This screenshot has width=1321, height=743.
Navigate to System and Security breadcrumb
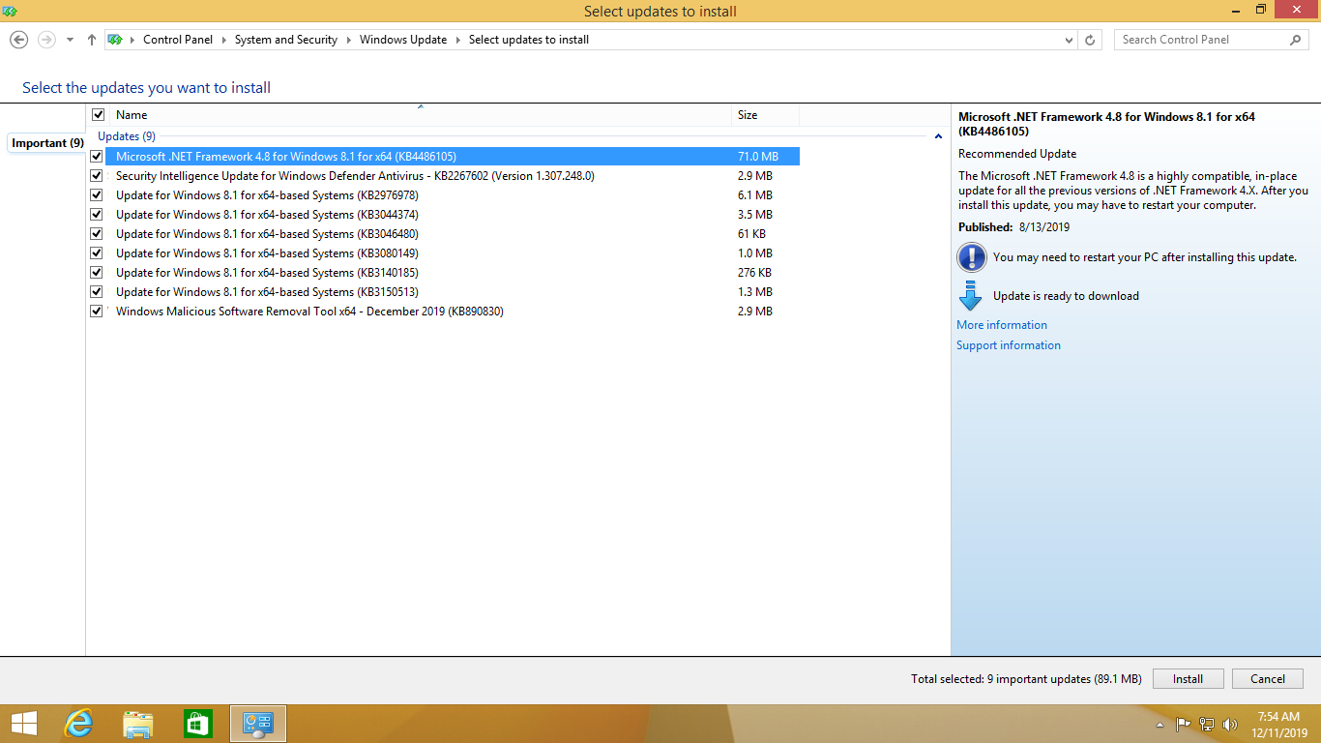tap(285, 40)
